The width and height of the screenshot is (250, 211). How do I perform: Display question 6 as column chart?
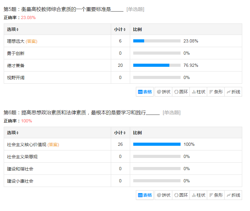[x=198, y=195]
